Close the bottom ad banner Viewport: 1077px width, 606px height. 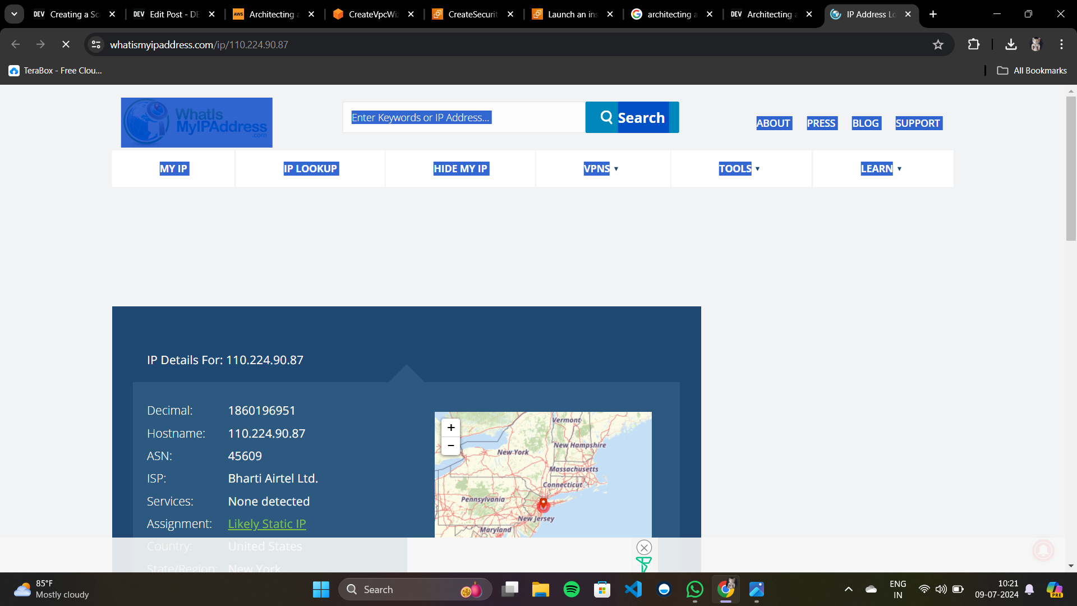click(x=644, y=547)
